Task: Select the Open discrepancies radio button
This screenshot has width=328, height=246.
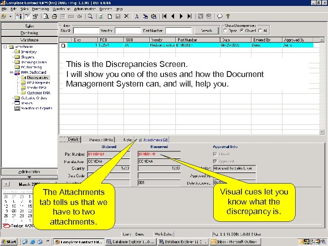Action: (x=225, y=31)
